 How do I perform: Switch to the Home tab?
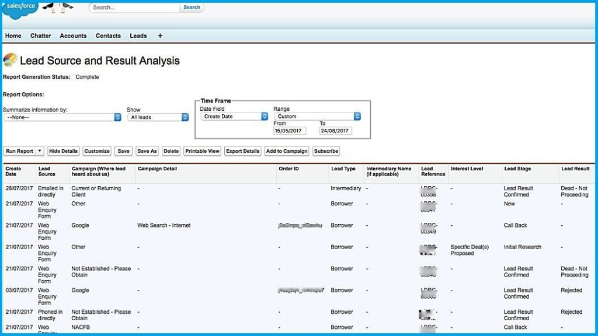(x=13, y=36)
